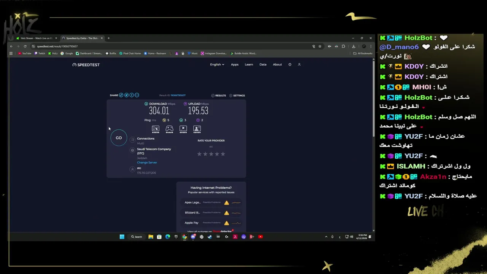The height and width of the screenshot is (274, 487).
Task: Open Steam from the taskbar
Action: click(x=210, y=237)
